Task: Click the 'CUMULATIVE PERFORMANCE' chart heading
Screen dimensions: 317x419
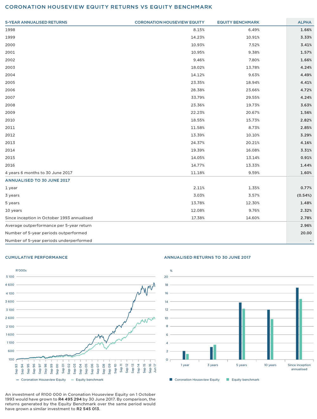Action: point(36,258)
